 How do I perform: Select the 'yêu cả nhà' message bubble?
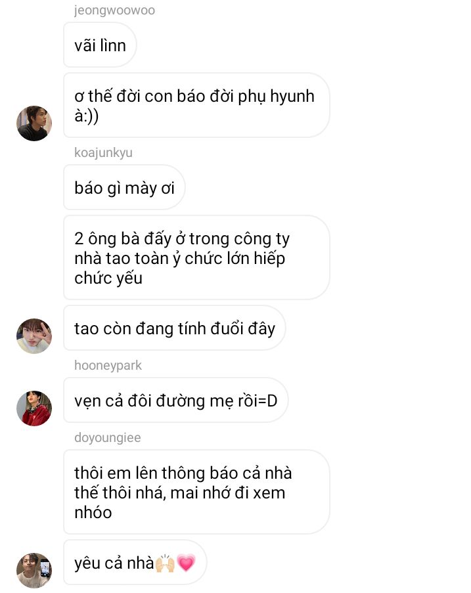point(135,562)
